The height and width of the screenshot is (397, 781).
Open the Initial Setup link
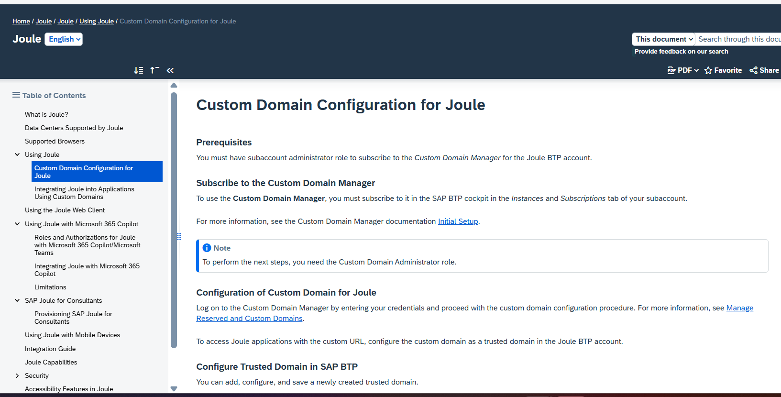[458, 221]
